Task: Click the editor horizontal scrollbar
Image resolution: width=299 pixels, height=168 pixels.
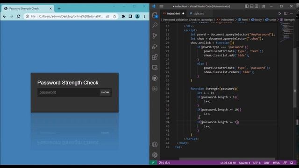Action: point(227,159)
